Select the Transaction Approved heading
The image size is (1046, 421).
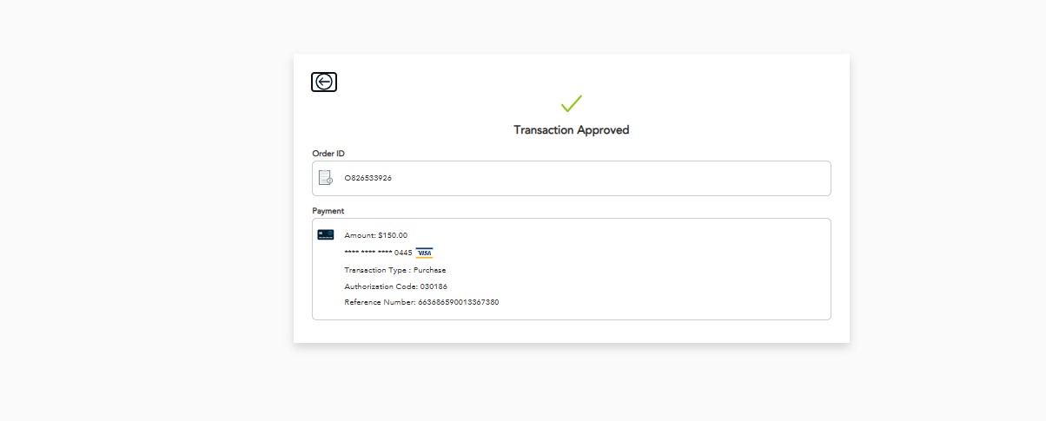(571, 130)
